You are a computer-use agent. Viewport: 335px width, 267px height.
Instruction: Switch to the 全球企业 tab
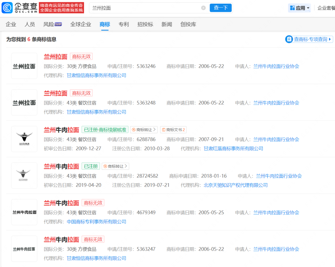point(81,24)
